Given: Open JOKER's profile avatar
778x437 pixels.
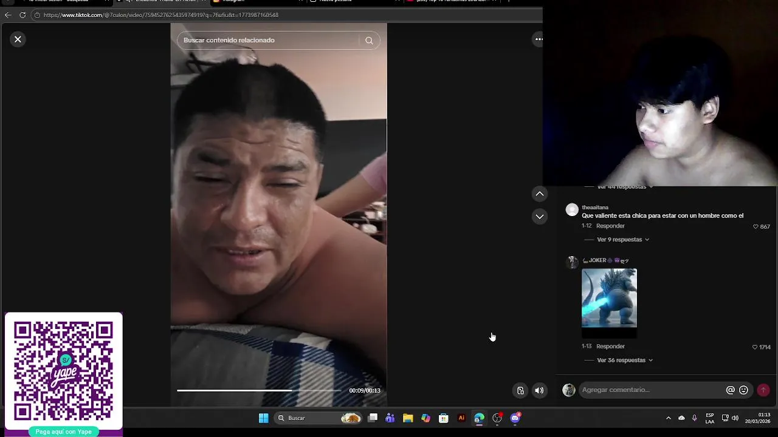Looking at the screenshot, I should coord(572,262).
